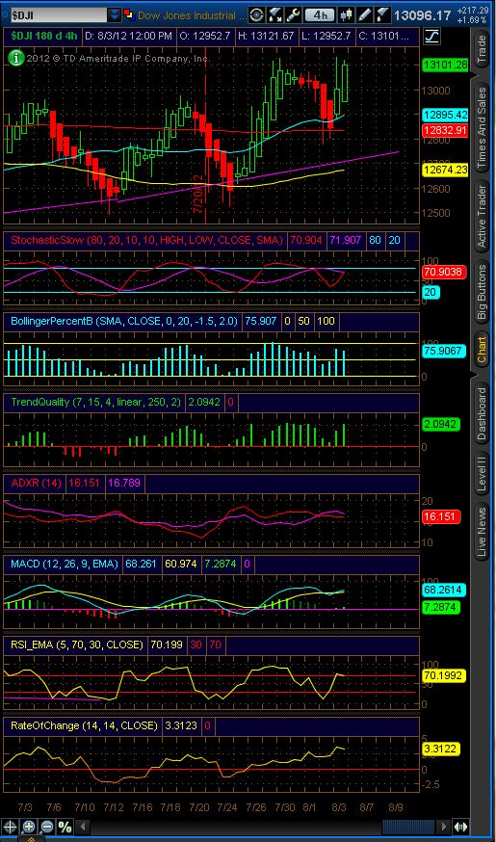Click the $DJI symbol input field
Image resolution: width=496 pixels, height=842 pixels.
coord(58,15)
